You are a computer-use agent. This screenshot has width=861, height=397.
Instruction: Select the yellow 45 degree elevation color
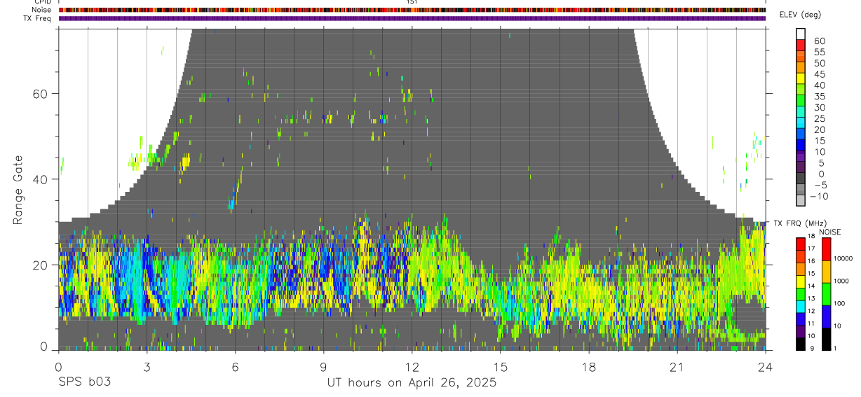(801, 78)
